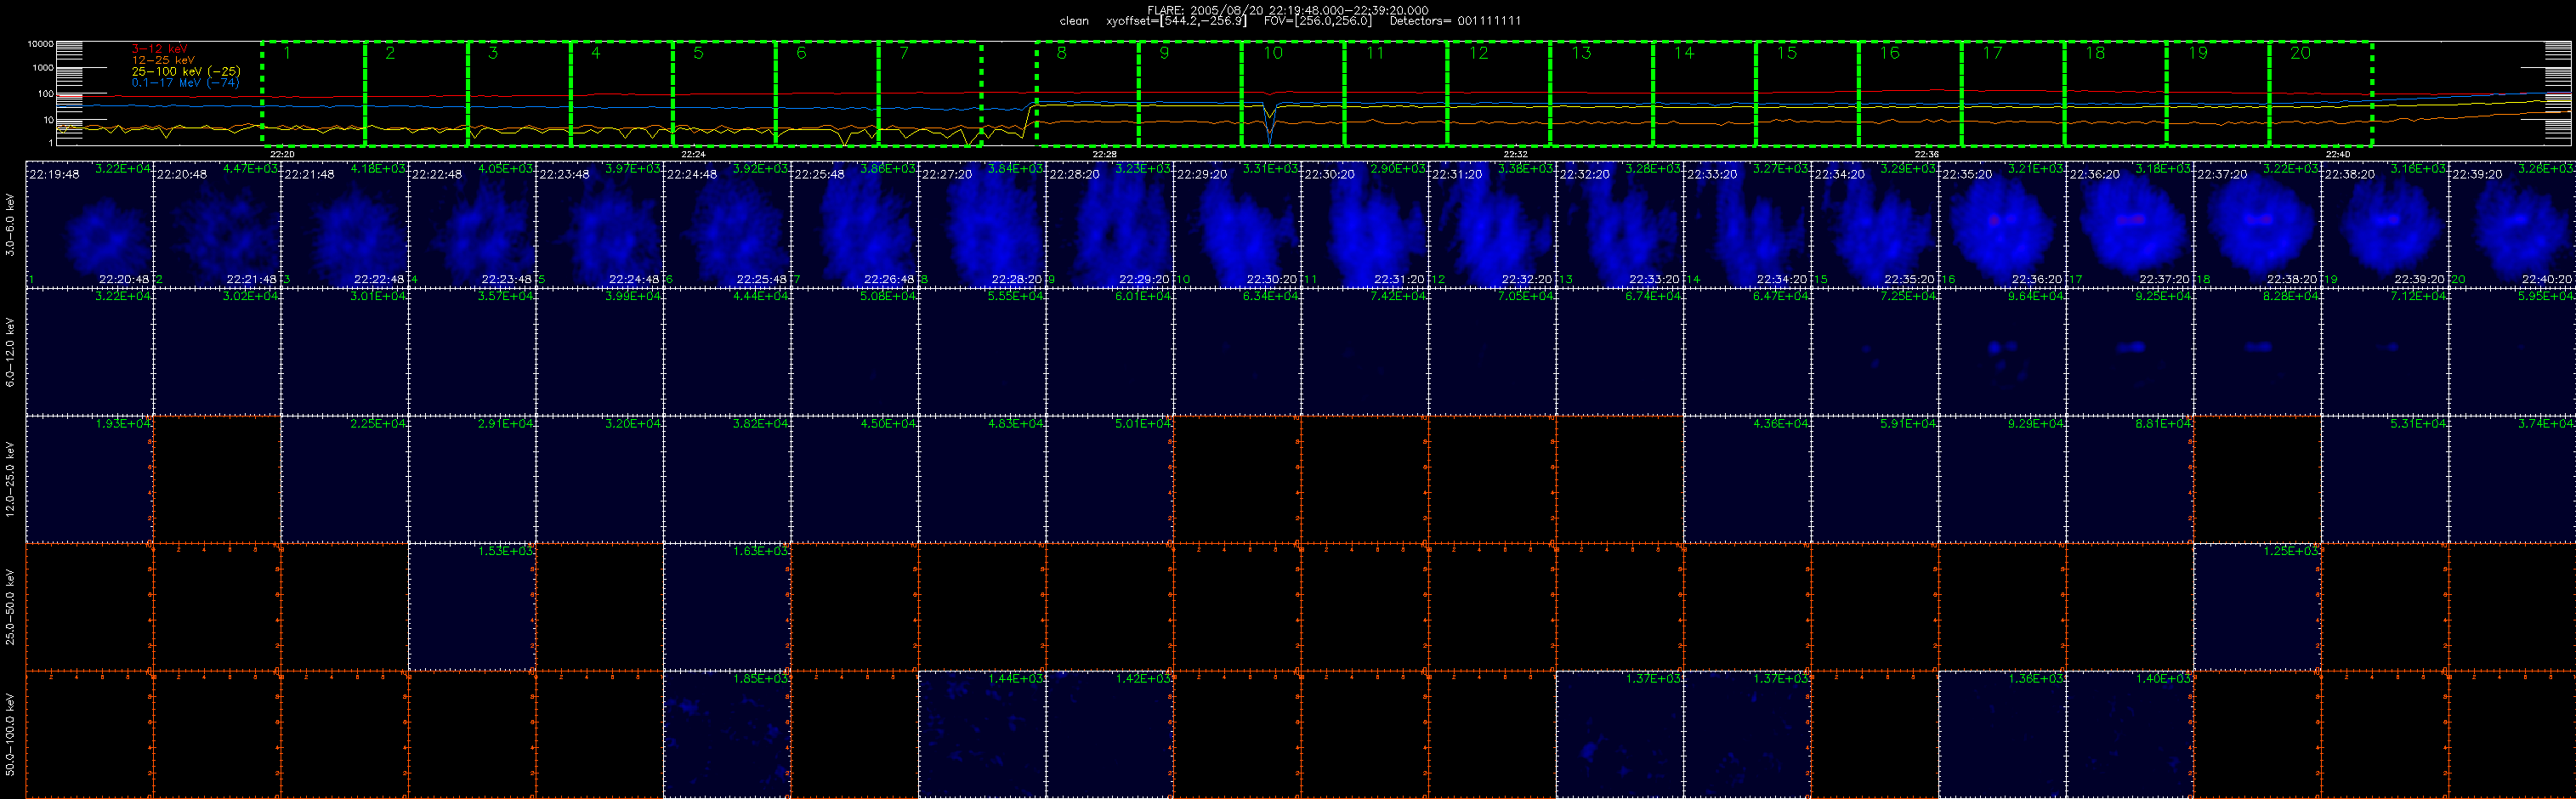Open the 6-12 keV image in column 16

coord(2002,352)
